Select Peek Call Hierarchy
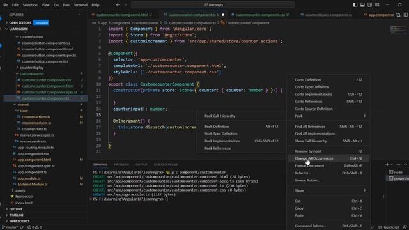Screen dimensions: 409x230 pos(242,116)
